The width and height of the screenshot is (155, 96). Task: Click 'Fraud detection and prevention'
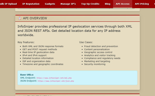coord(101,46)
